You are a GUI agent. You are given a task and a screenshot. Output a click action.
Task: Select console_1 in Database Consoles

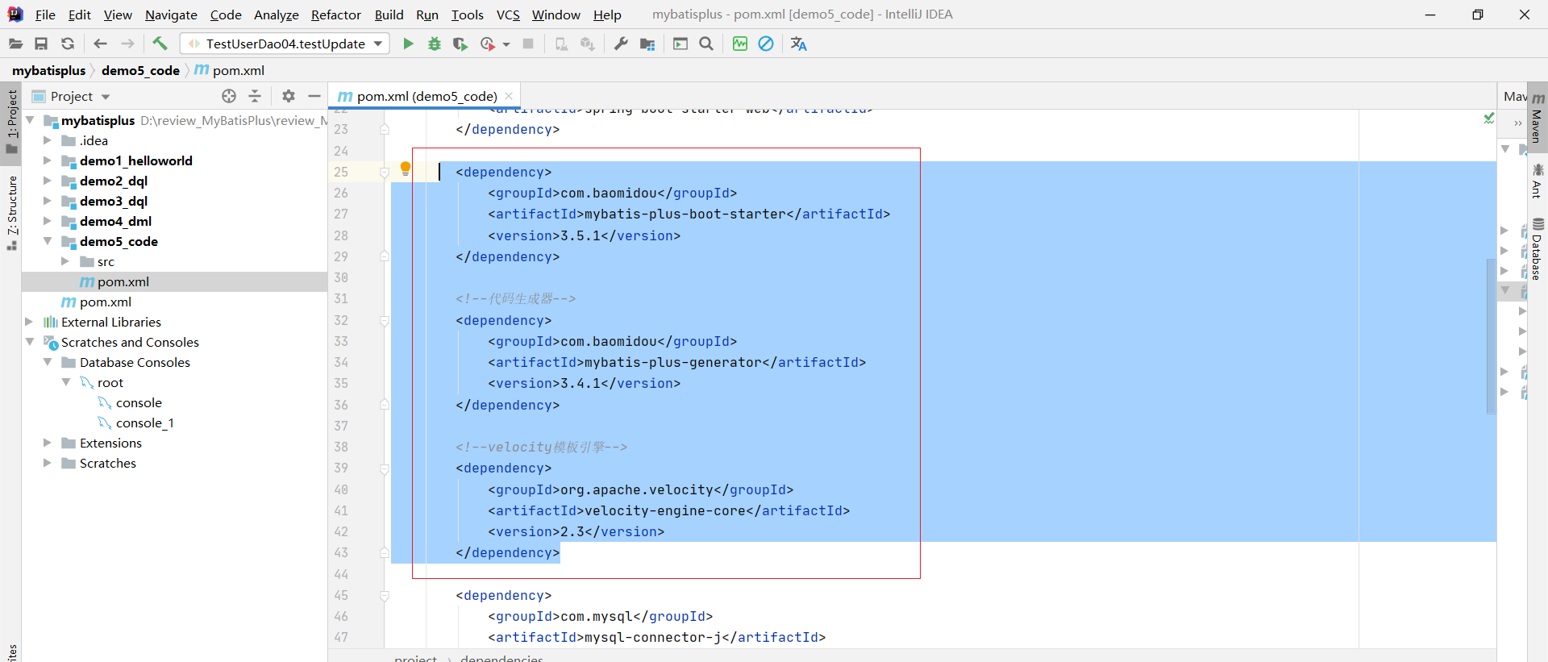click(144, 423)
